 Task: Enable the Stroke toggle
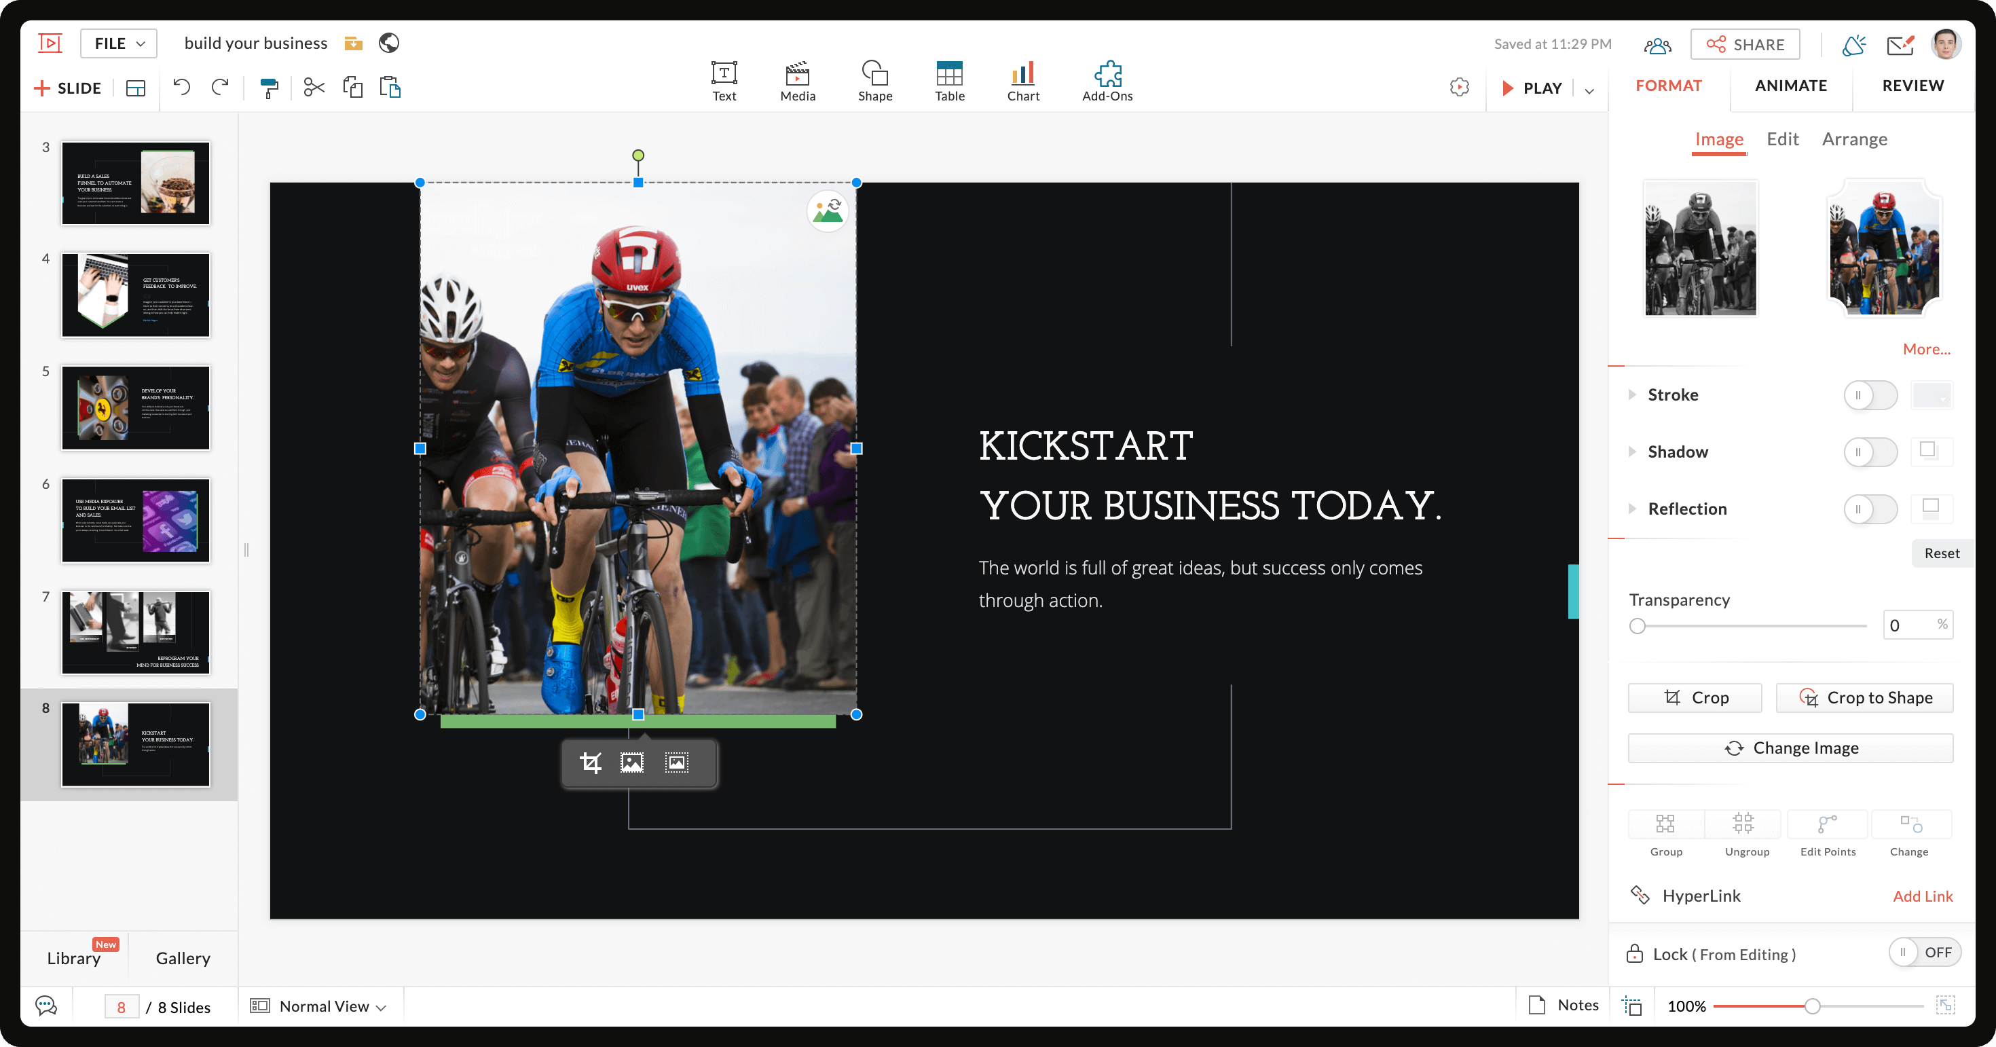1870,395
